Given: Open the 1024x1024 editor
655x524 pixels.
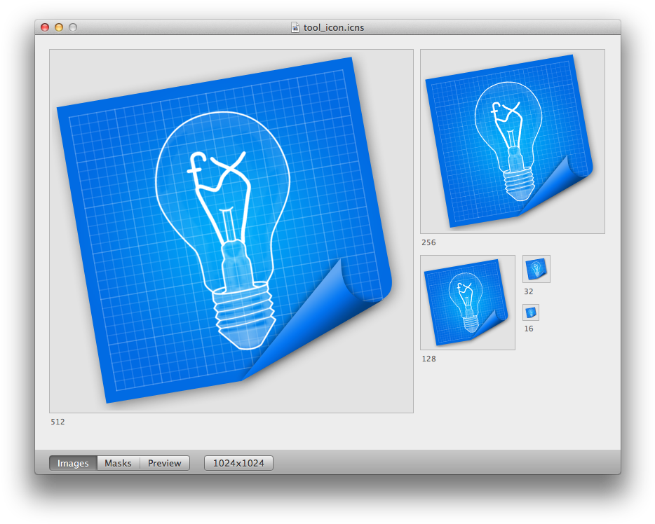Looking at the screenshot, I should point(238,463).
